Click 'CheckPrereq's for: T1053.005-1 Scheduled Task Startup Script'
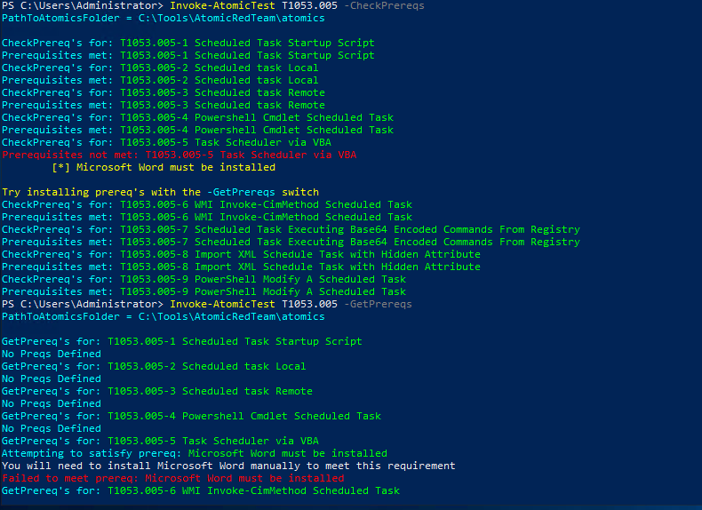 click(188, 43)
